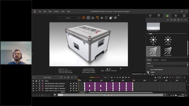Click the import file icon in Scenes palette
Screen dimensions: 189x106
pyautogui.click(x=171, y=20)
